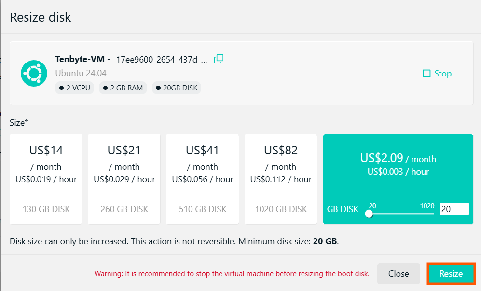Click the 260 GB DISK plan card
The width and height of the screenshot is (481, 291).
coord(124,208)
